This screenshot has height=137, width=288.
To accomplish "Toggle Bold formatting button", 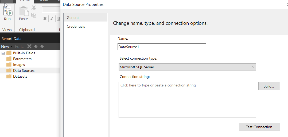I will pos(45,18).
